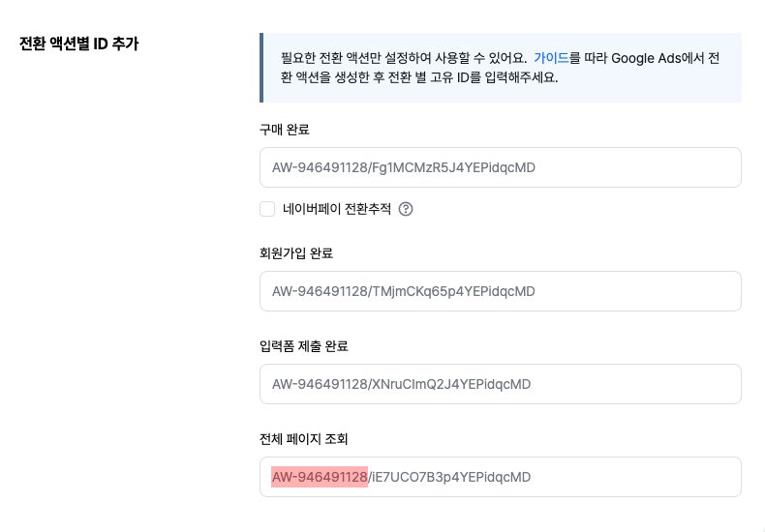Enable the 네이버페이 전환추적 checkbox
765x532 pixels.
point(267,209)
